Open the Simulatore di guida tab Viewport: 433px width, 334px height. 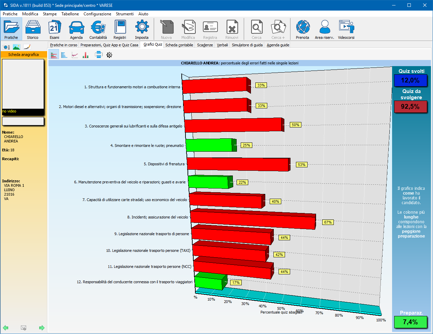[247, 45]
